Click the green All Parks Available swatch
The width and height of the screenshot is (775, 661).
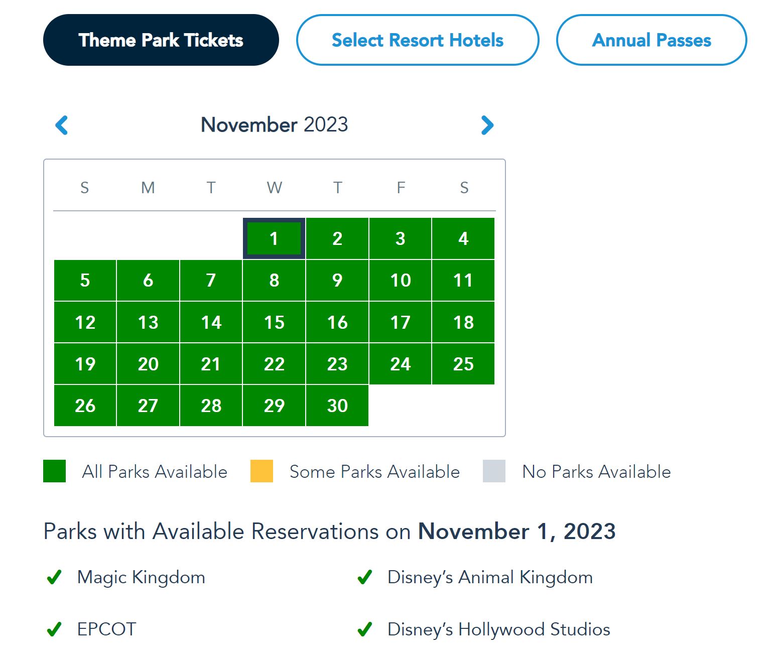click(x=54, y=471)
